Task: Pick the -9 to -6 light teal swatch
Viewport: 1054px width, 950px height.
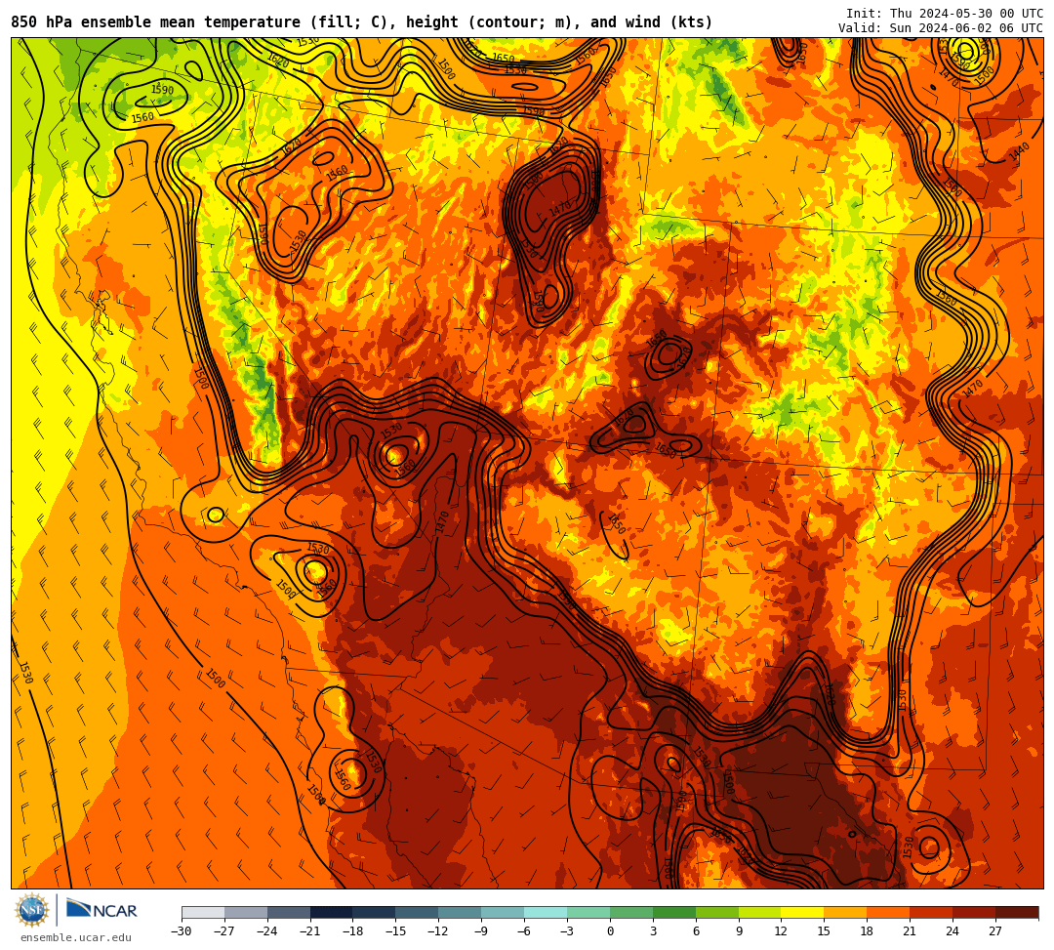Action: 503,912
